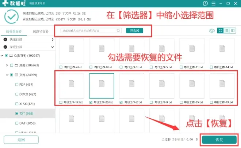241x148 pixels.
Task: Collapse the C:(NTFS) tree node
Action: coord(2,56)
